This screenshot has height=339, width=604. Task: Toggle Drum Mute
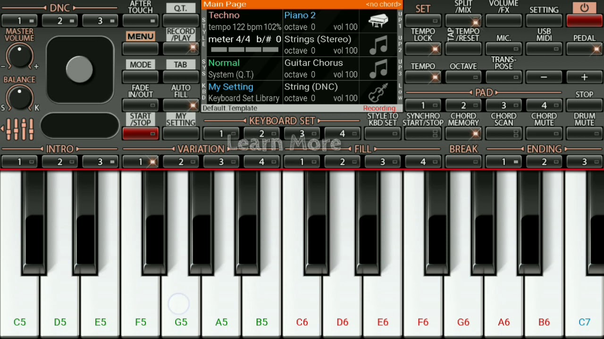(584, 134)
